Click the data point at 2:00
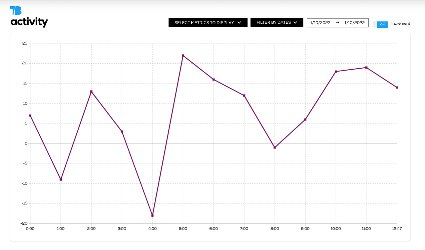This screenshot has height=250, width=425. (x=91, y=91)
